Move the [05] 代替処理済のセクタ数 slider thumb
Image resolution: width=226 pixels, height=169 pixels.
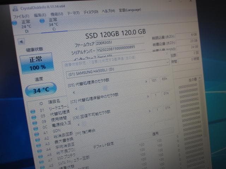105,88
